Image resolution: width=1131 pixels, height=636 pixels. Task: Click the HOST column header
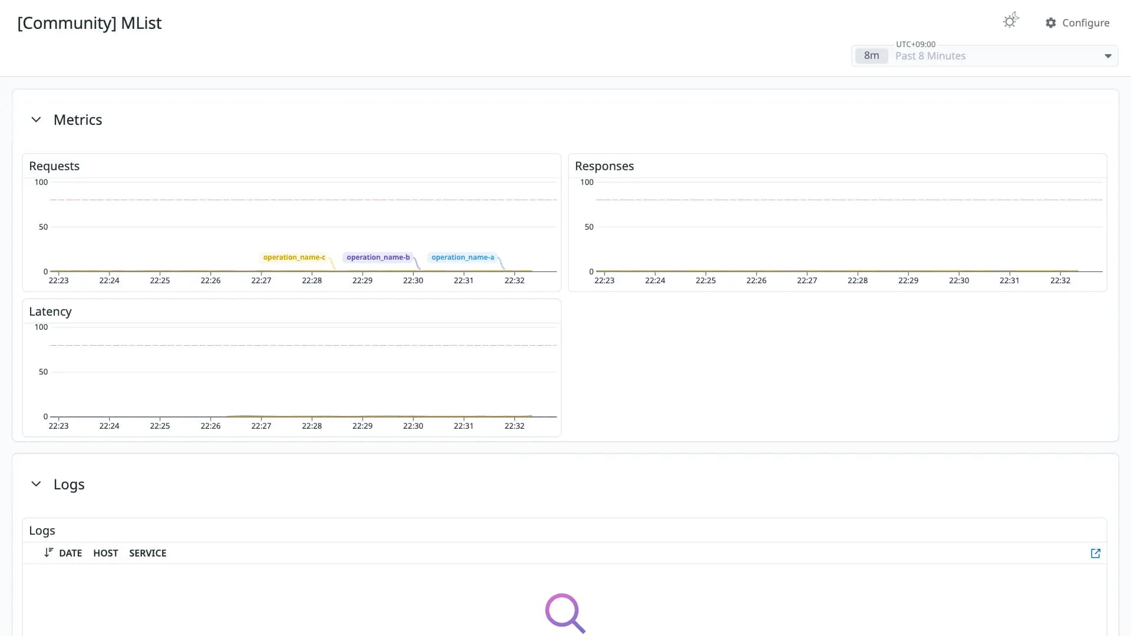[105, 553]
